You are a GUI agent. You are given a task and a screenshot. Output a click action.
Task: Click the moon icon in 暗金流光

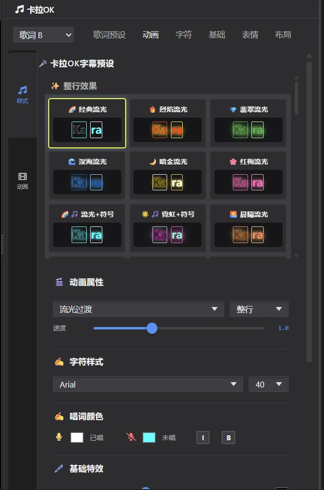(152, 162)
